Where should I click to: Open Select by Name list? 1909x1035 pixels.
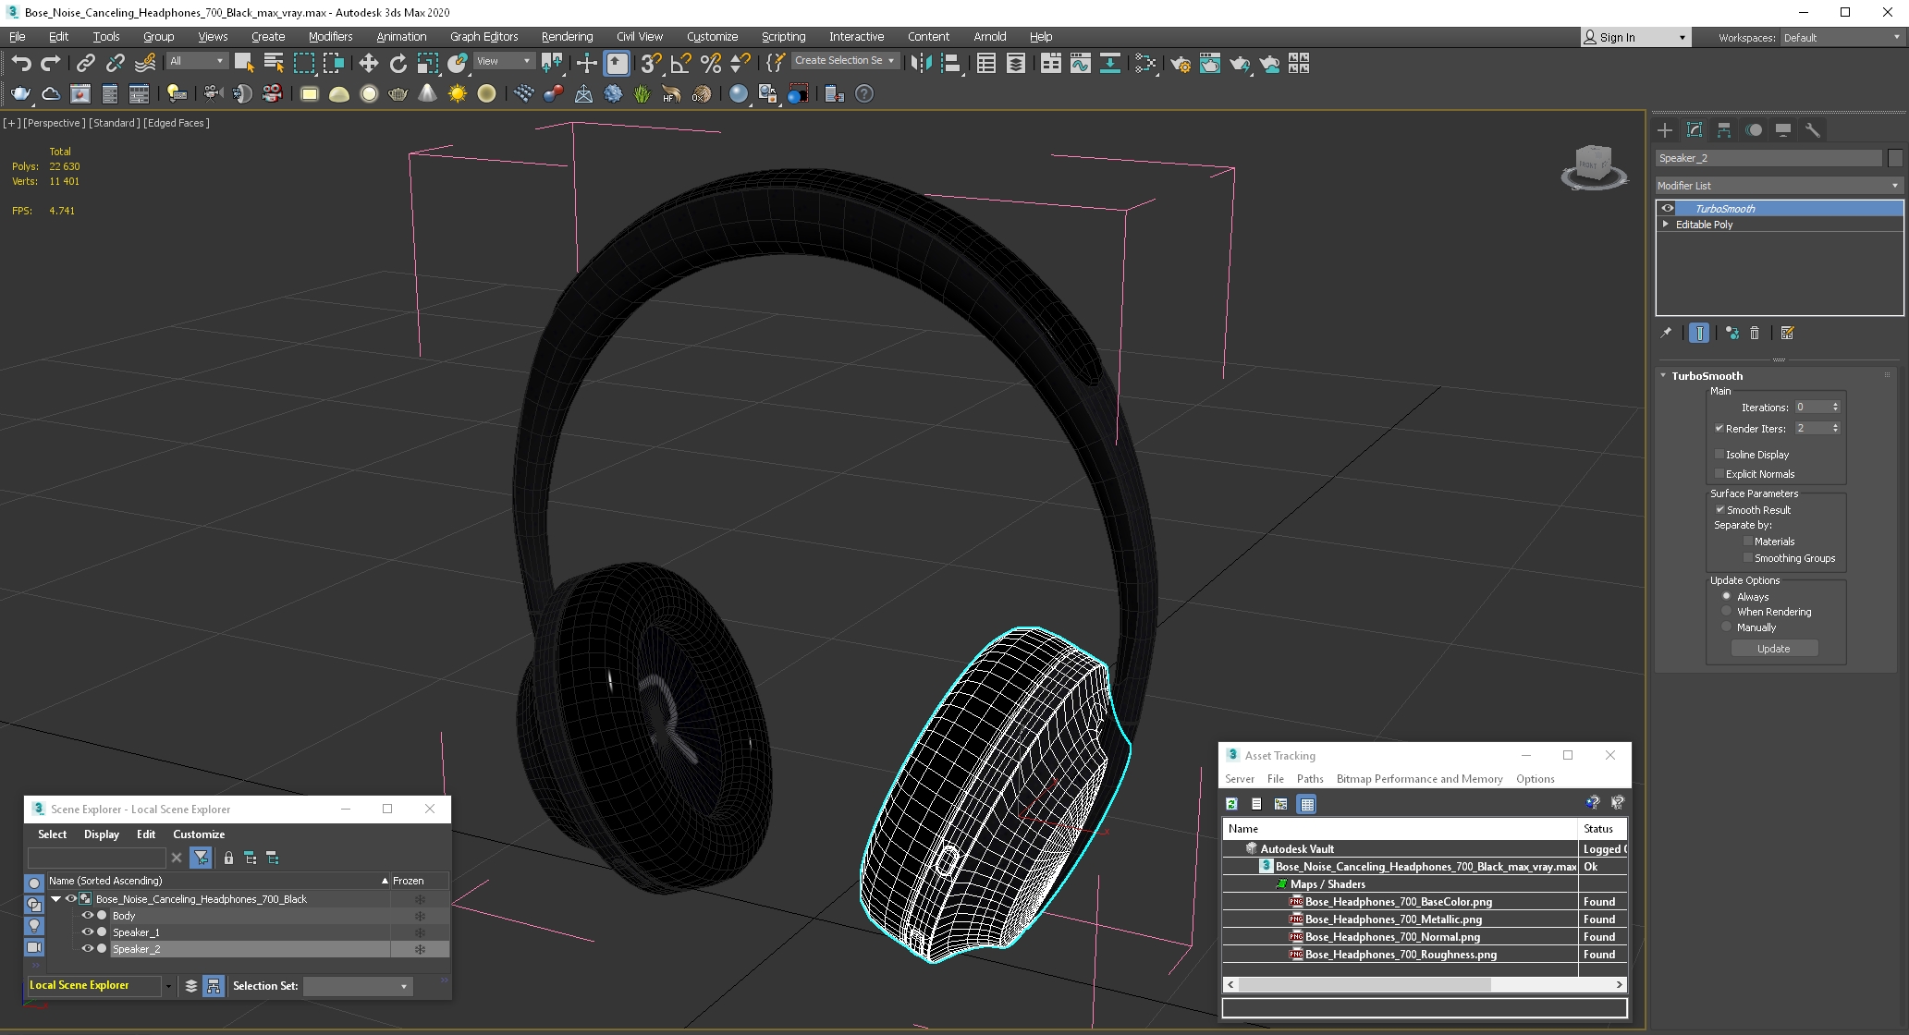pyautogui.click(x=274, y=63)
